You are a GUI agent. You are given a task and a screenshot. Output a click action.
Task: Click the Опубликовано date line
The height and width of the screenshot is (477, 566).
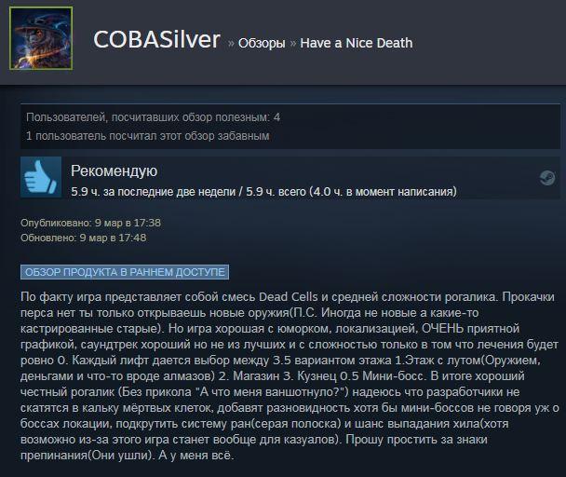[90, 223]
